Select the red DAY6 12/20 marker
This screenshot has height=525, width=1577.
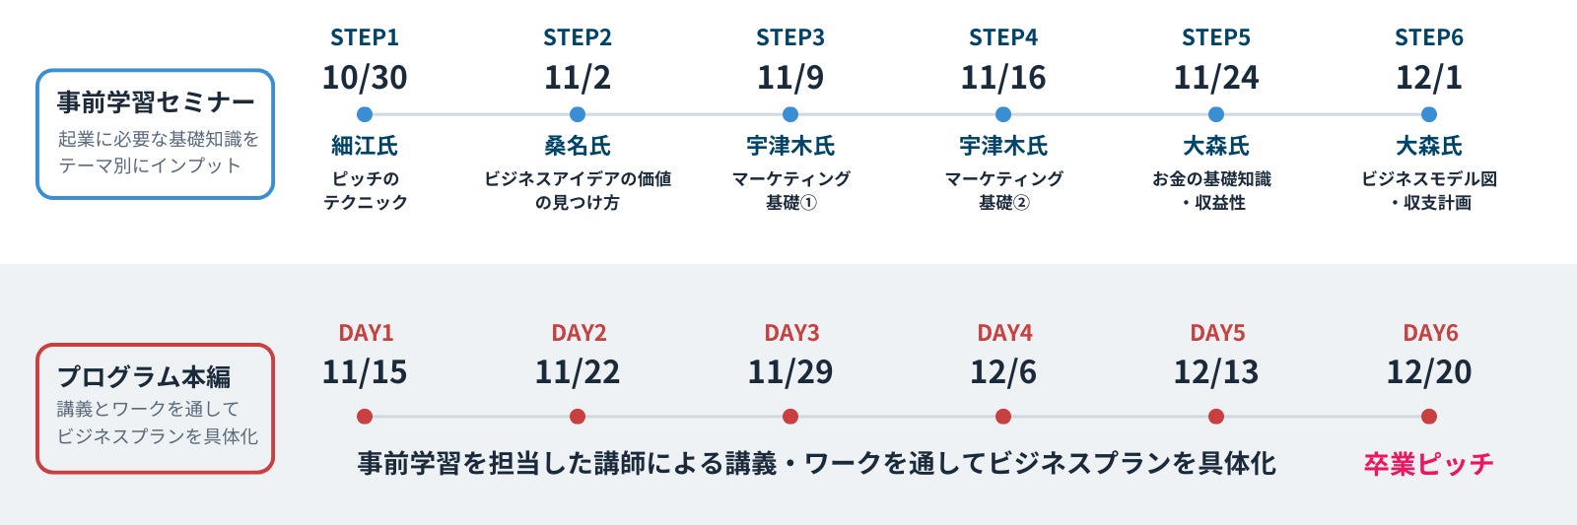click(1429, 417)
